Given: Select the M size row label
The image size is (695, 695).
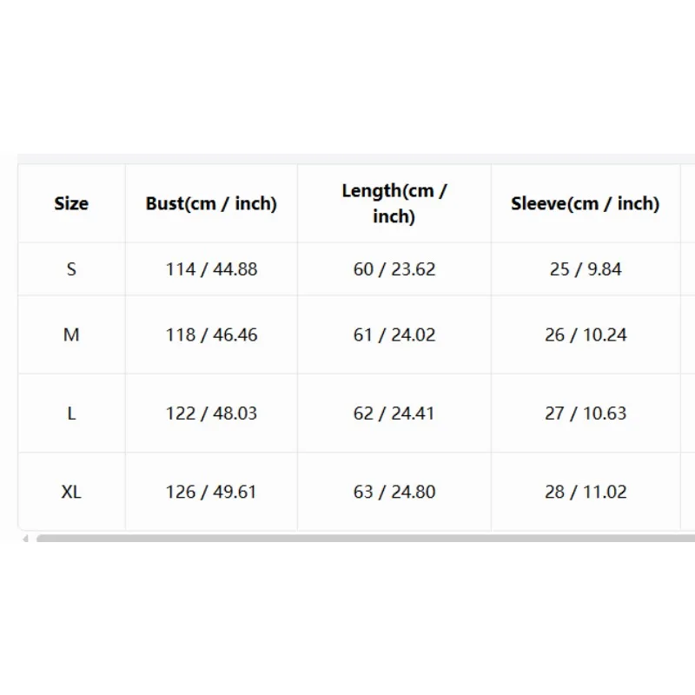Looking at the screenshot, I should (71, 334).
